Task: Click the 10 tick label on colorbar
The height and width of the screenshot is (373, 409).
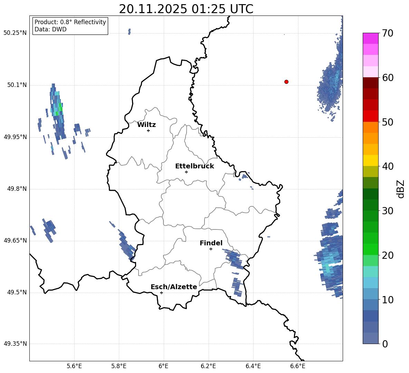Action: pos(388,300)
